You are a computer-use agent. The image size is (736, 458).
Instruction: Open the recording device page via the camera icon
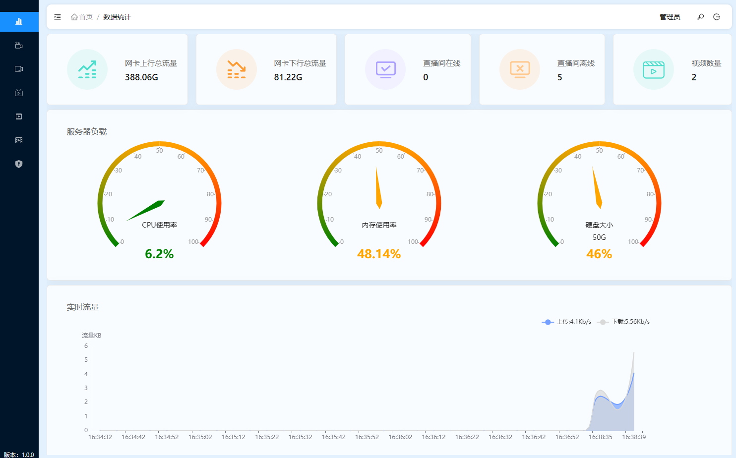click(x=19, y=45)
